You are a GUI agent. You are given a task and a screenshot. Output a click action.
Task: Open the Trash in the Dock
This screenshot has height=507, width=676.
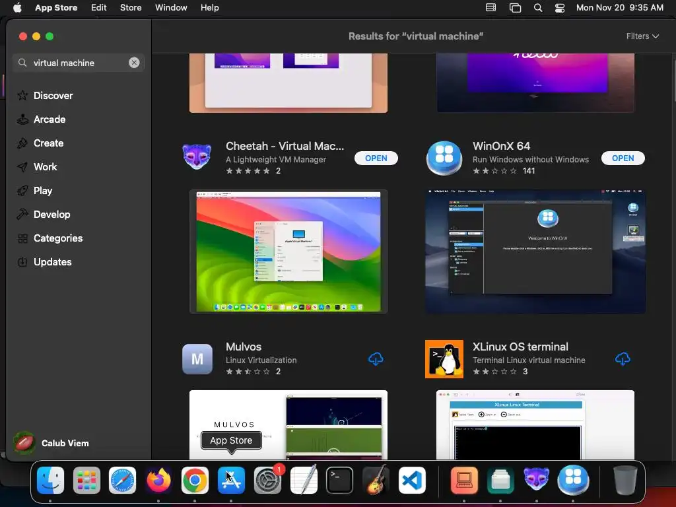click(x=625, y=480)
